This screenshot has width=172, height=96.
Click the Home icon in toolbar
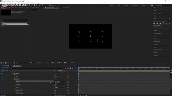(2, 5)
